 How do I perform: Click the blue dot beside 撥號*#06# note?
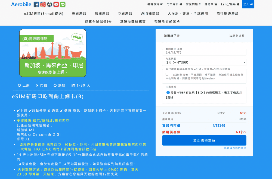168,93
